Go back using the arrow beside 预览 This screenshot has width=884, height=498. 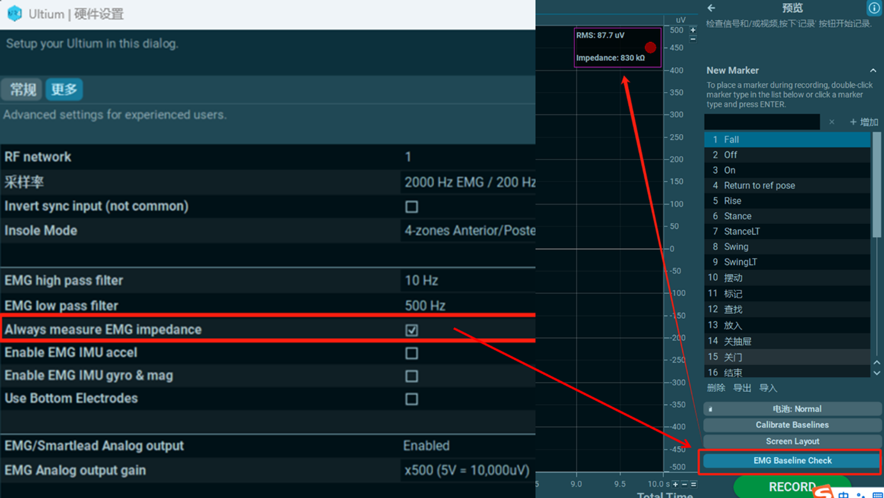click(711, 8)
